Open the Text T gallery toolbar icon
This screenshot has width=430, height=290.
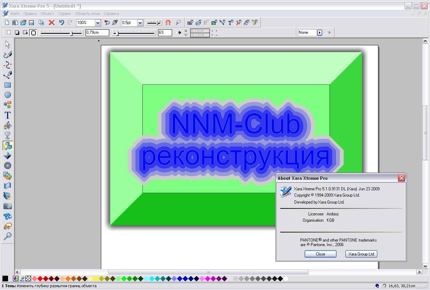tap(230, 23)
